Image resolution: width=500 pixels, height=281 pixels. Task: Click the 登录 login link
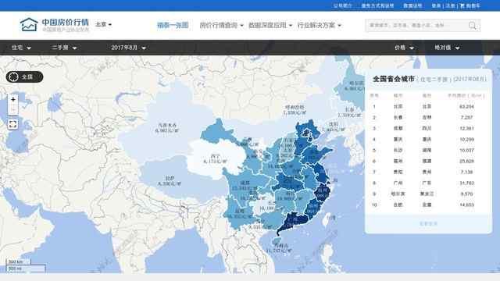pyautogui.click(x=436, y=5)
